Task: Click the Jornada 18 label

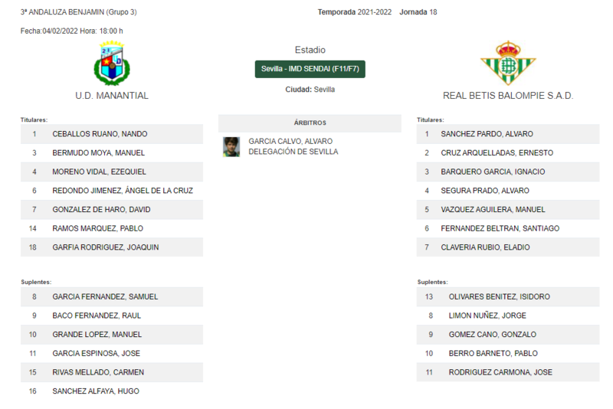Action: click(x=418, y=12)
